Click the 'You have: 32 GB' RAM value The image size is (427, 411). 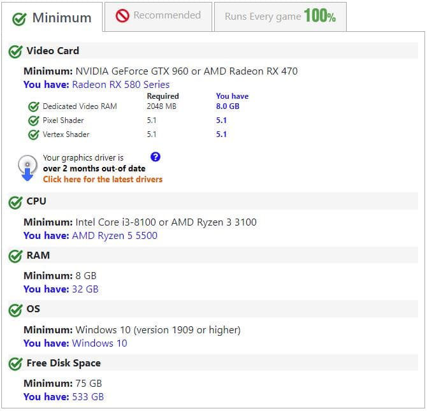tap(61, 289)
